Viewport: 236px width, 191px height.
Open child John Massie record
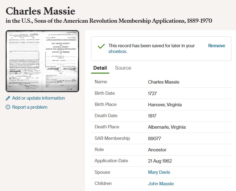pyautogui.click(x=161, y=184)
